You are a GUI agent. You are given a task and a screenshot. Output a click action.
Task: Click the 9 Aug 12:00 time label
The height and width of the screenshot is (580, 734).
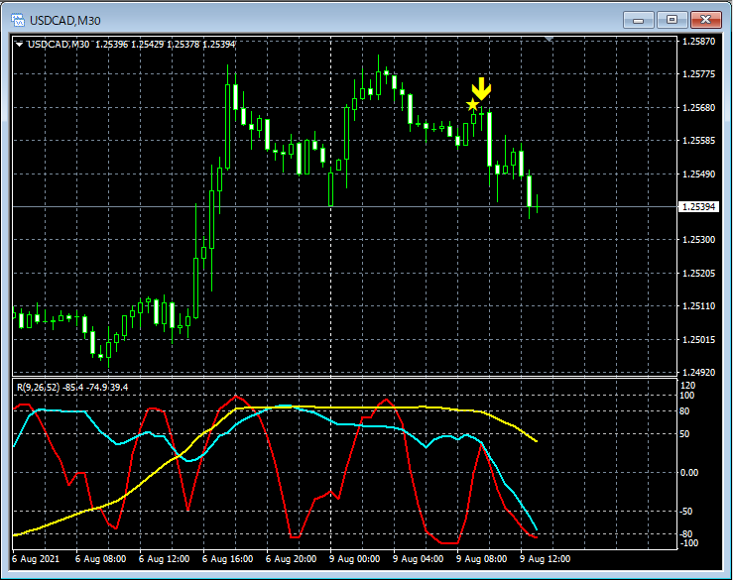tap(546, 559)
